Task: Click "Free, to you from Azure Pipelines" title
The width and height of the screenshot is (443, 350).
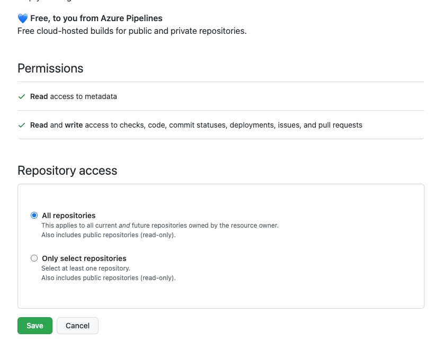Action: tap(96, 19)
